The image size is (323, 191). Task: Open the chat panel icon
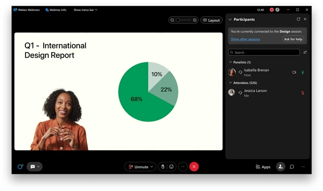(x=292, y=167)
